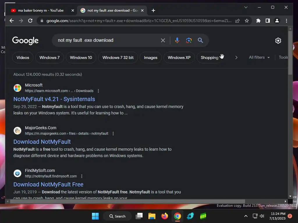The image size is (298, 223).
Task: Expand the All filters dropdown
Action: tap(259, 57)
